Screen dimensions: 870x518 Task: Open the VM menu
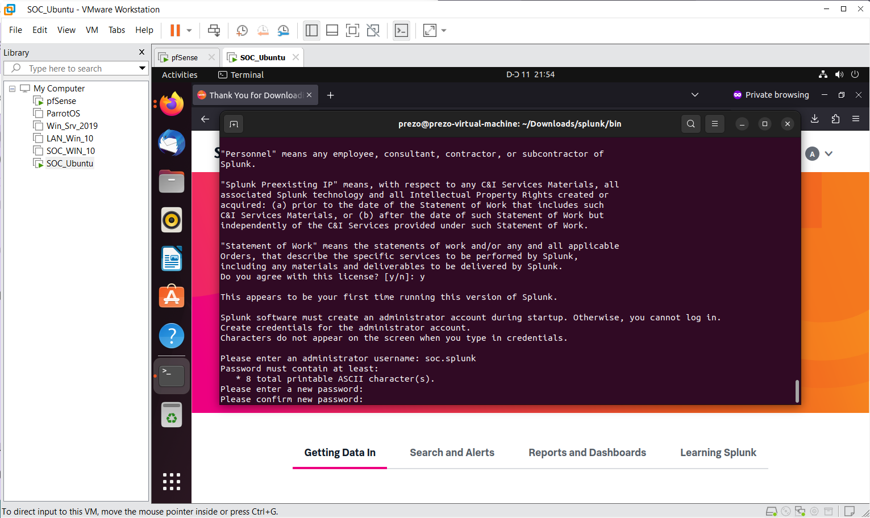coord(92,30)
